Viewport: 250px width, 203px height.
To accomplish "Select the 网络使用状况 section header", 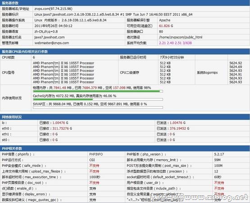I will pyautogui.click(x=125, y=117).
